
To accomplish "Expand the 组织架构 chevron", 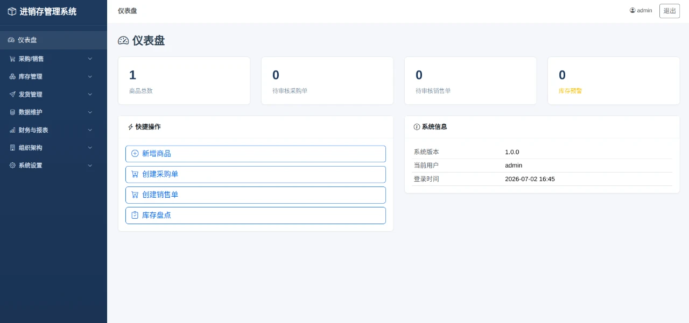I will pos(90,147).
